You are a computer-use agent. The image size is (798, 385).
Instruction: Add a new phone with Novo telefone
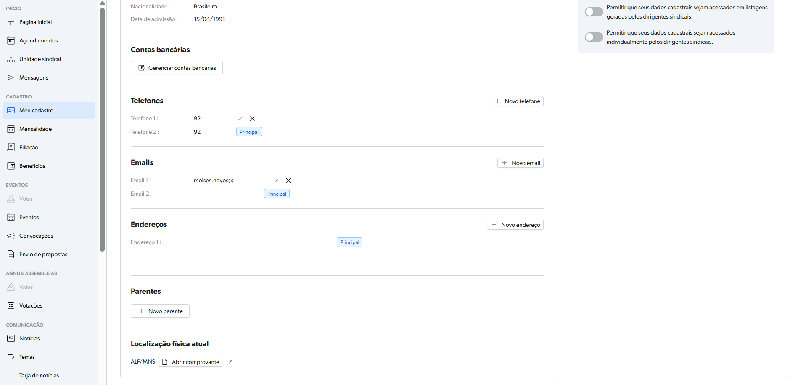click(x=517, y=101)
